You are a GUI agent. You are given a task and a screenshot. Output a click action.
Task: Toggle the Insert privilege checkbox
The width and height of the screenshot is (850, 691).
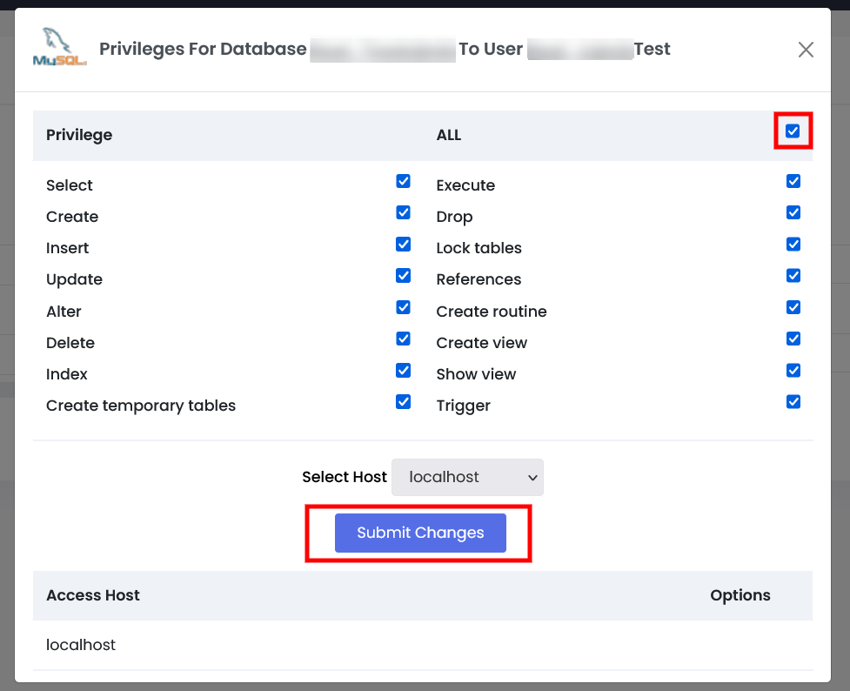(403, 245)
